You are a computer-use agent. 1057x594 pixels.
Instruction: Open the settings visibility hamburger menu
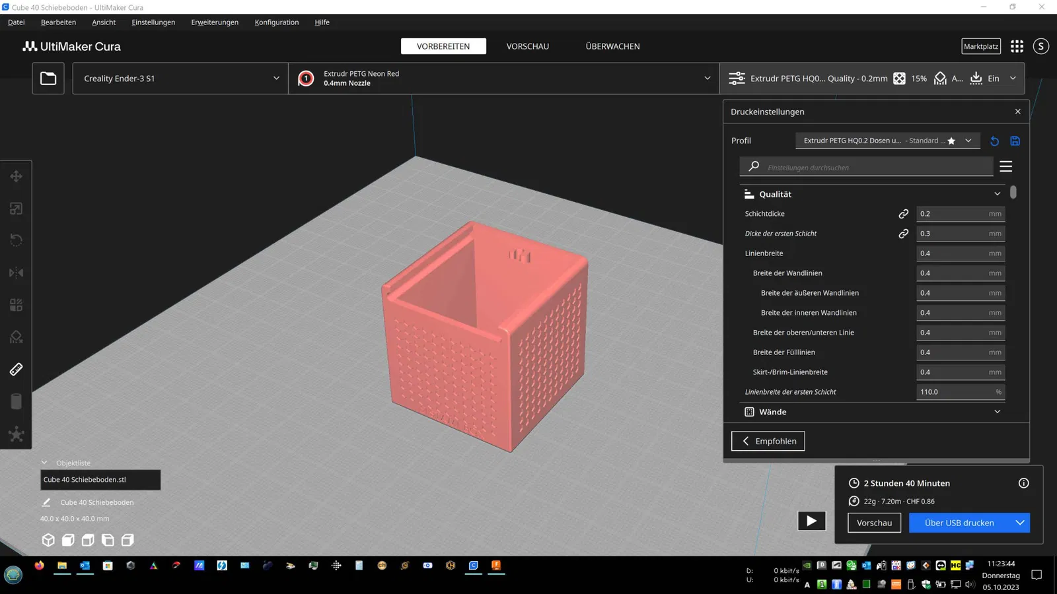1006,166
